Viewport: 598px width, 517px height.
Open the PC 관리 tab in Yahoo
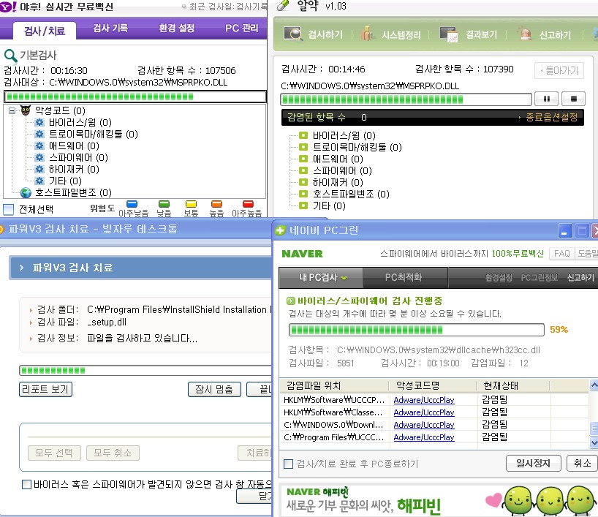[x=241, y=29]
